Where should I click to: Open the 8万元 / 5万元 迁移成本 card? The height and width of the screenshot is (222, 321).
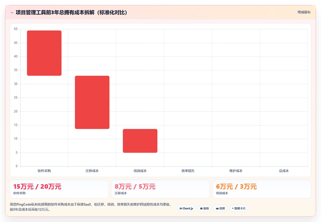(x=160, y=189)
